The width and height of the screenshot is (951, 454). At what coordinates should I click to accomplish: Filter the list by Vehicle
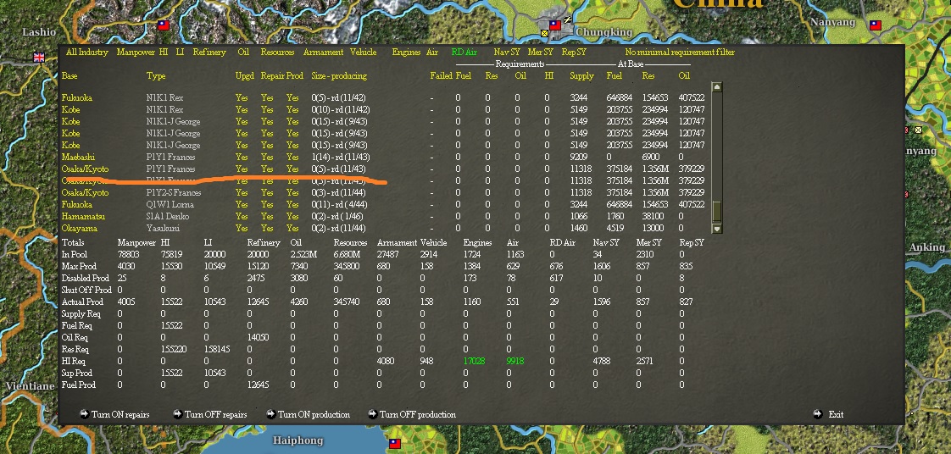(x=364, y=53)
